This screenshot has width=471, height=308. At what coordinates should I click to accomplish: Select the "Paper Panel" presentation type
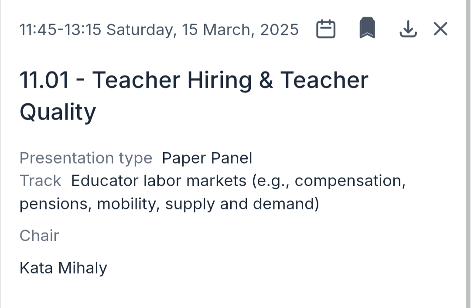click(207, 158)
